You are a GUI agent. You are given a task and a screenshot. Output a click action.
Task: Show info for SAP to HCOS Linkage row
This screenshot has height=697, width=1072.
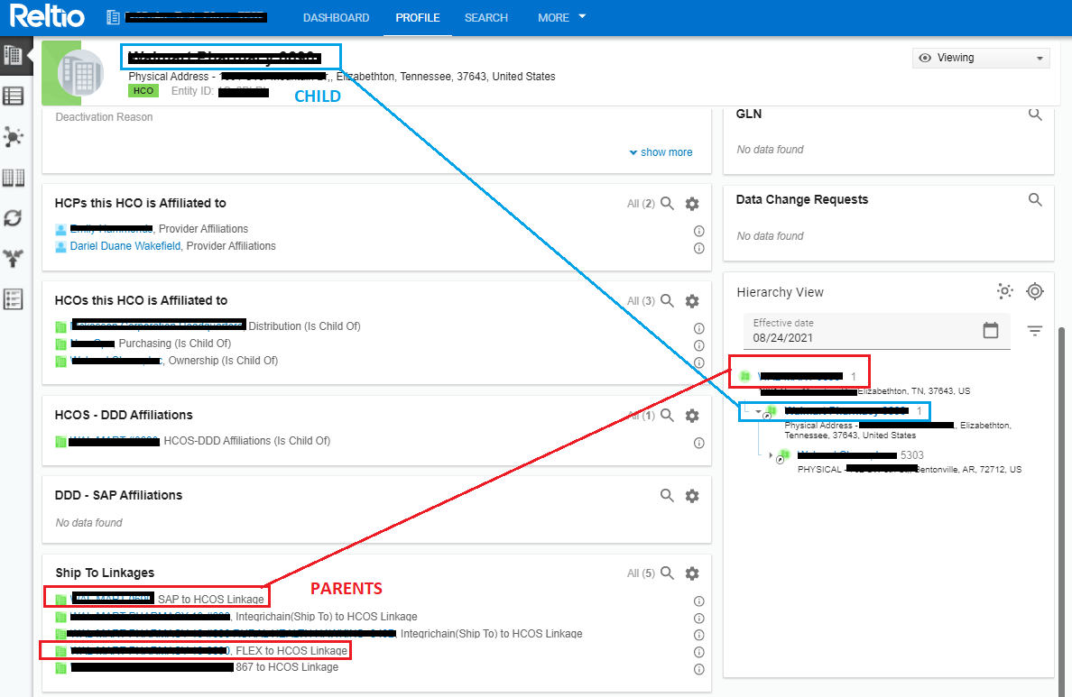point(698,601)
